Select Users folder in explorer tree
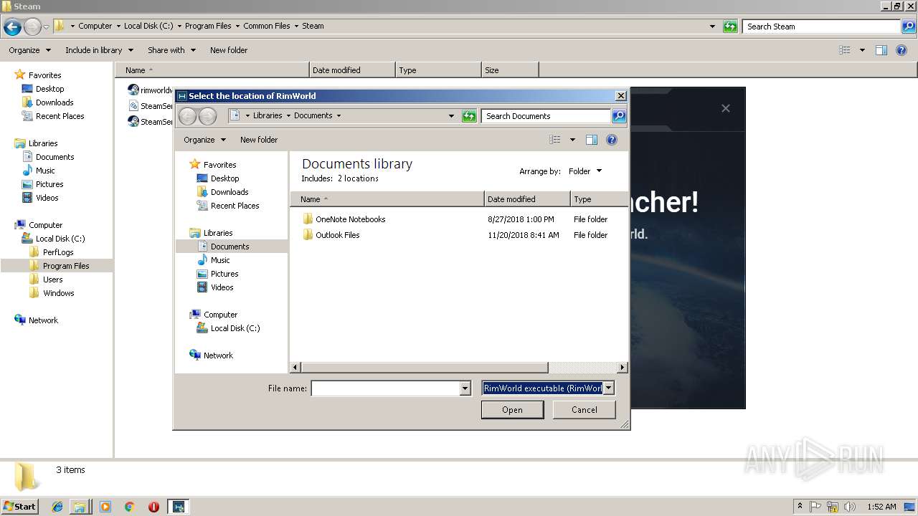 coord(52,279)
